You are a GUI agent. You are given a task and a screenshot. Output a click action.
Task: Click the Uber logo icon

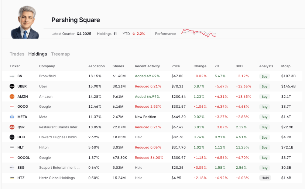point(12,86)
